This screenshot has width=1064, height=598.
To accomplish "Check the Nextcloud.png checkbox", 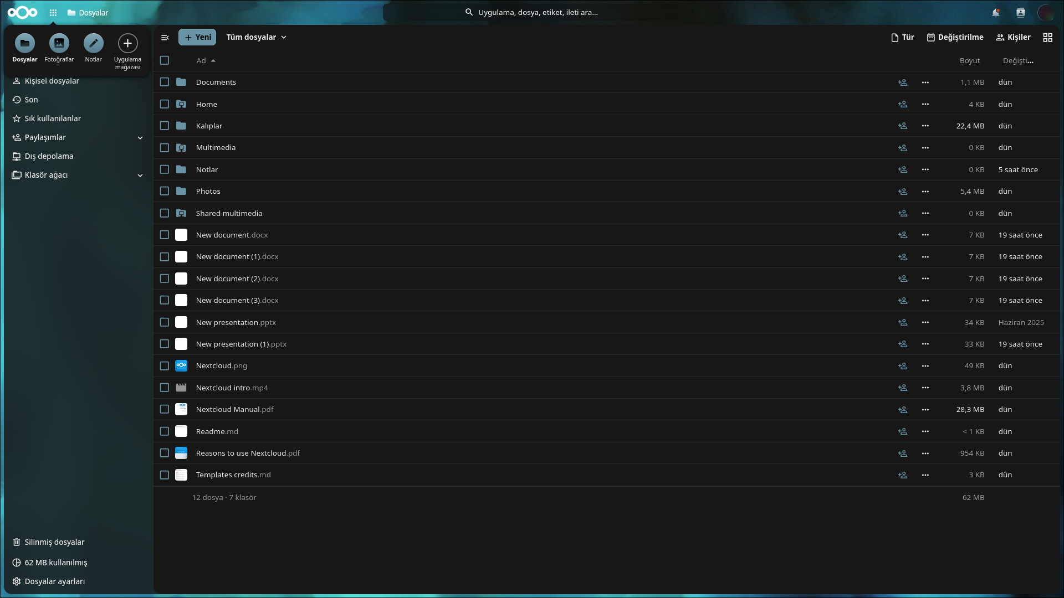I will point(165,366).
